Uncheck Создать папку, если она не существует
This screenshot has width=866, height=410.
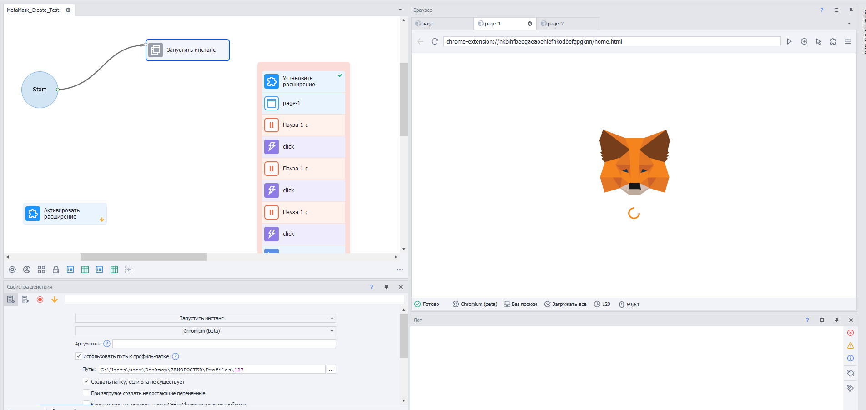tap(86, 382)
